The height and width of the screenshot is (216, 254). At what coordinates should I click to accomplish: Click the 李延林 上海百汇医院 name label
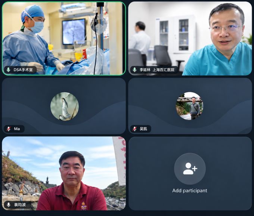(x=157, y=70)
